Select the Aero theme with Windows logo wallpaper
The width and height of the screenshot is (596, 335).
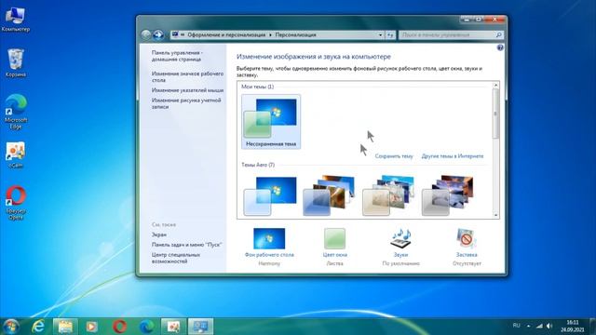(x=270, y=195)
